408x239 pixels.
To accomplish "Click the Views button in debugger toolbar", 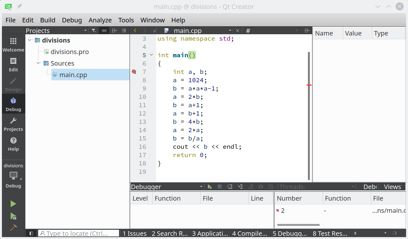I will pyautogui.click(x=392, y=187).
